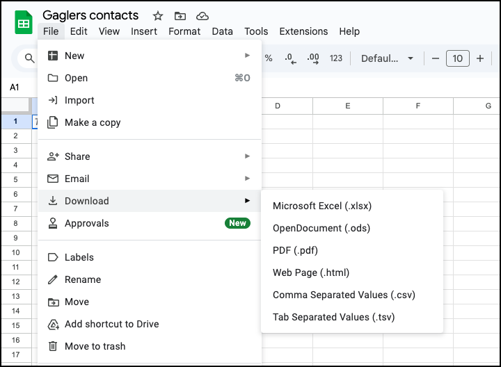Viewport: 501px width, 367px height.
Task: Download as Comma Separated Values (.csv)
Action: click(x=352, y=295)
